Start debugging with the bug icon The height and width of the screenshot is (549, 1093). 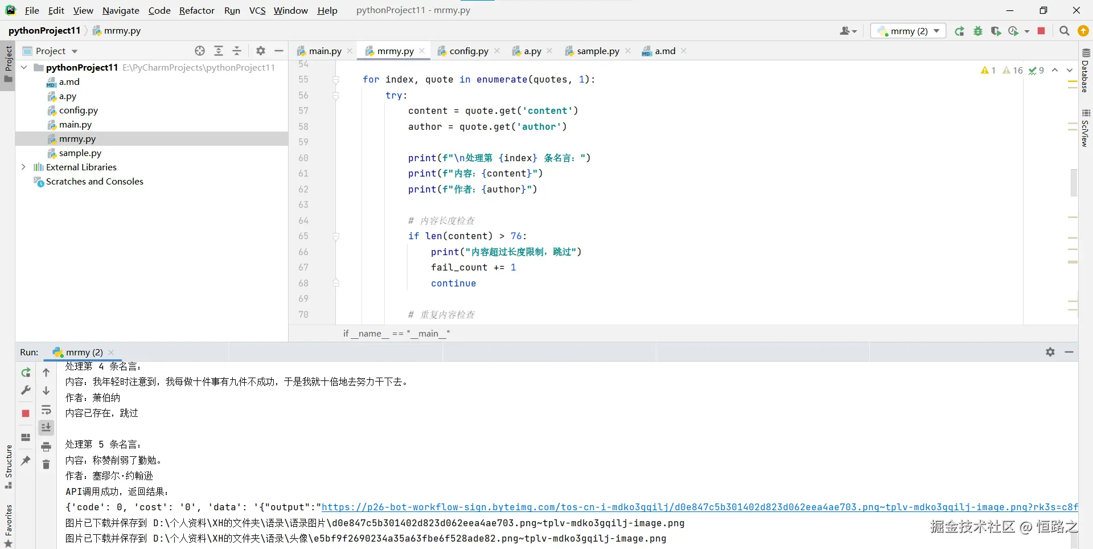tap(978, 31)
